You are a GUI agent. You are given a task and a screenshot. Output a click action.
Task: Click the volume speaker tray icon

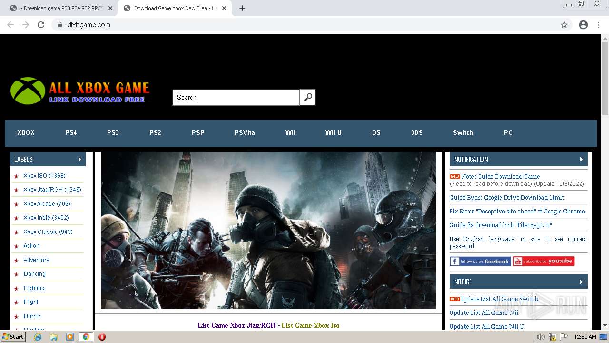pyautogui.click(x=541, y=337)
